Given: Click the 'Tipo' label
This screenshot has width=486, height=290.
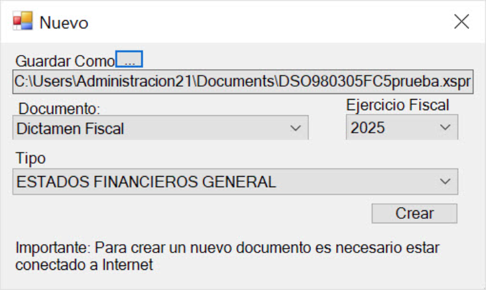Looking at the screenshot, I should (30, 159).
